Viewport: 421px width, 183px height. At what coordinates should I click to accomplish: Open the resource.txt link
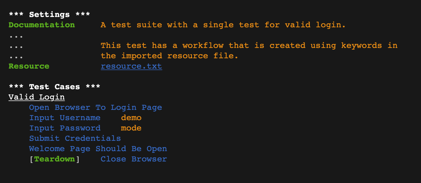131,66
